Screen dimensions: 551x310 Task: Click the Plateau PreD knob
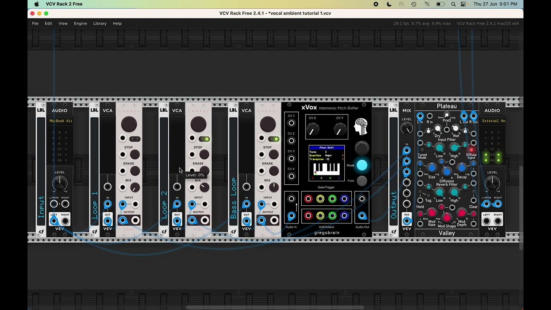pyautogui.click(x=447, y=116)
